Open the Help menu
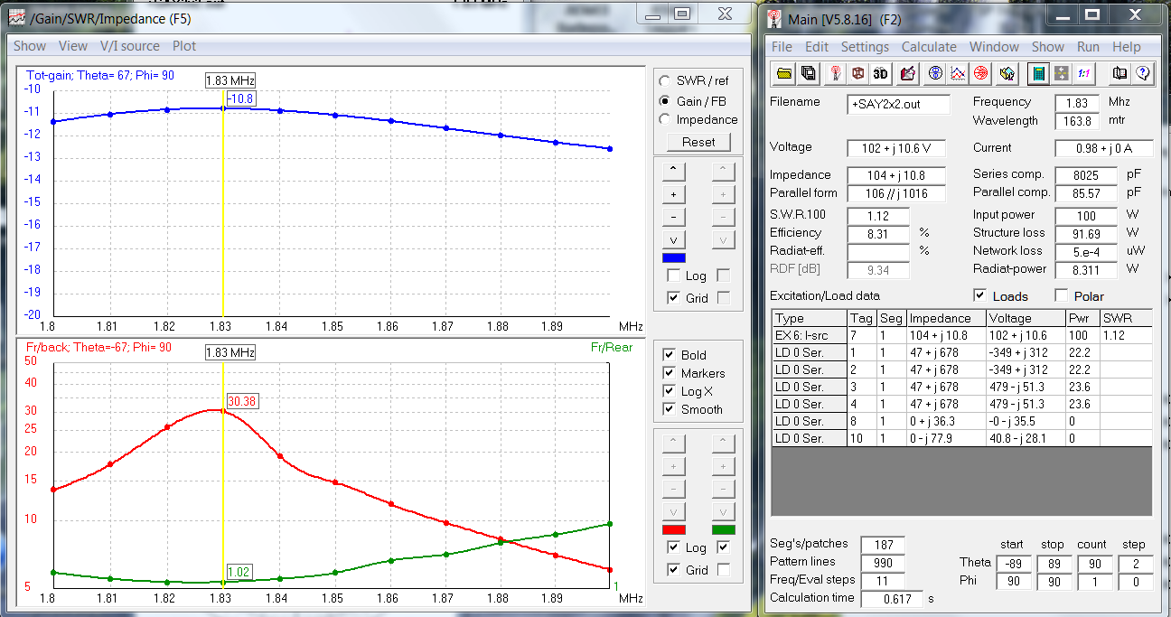 1126,47
